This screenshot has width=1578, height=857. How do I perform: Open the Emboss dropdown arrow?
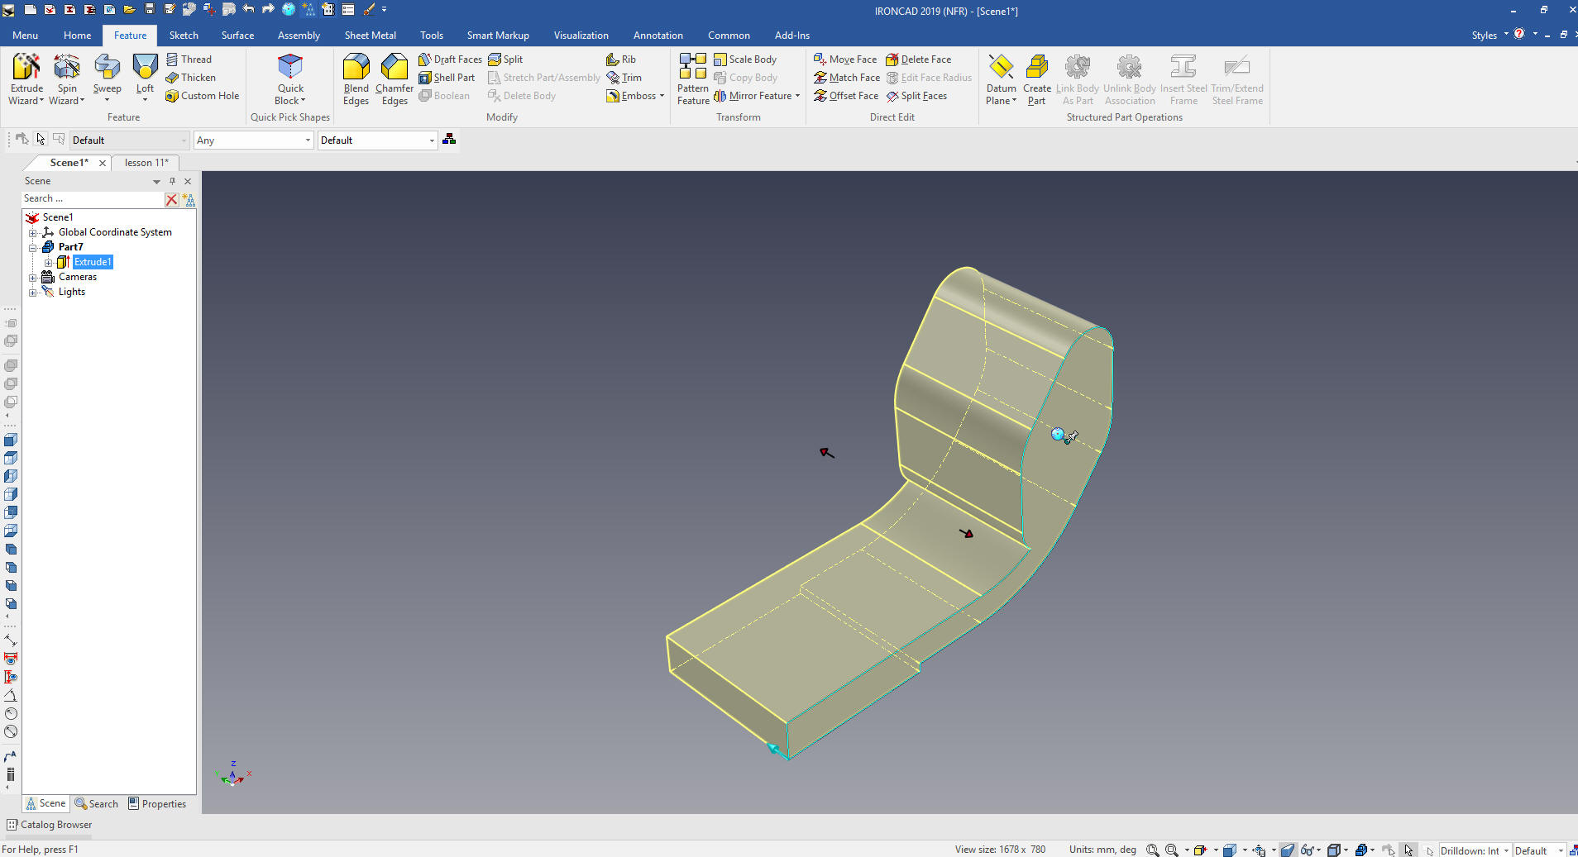662,96
